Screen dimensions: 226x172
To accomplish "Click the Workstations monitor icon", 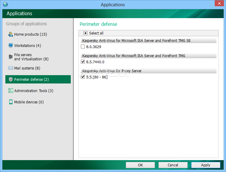I will point(10,45).
